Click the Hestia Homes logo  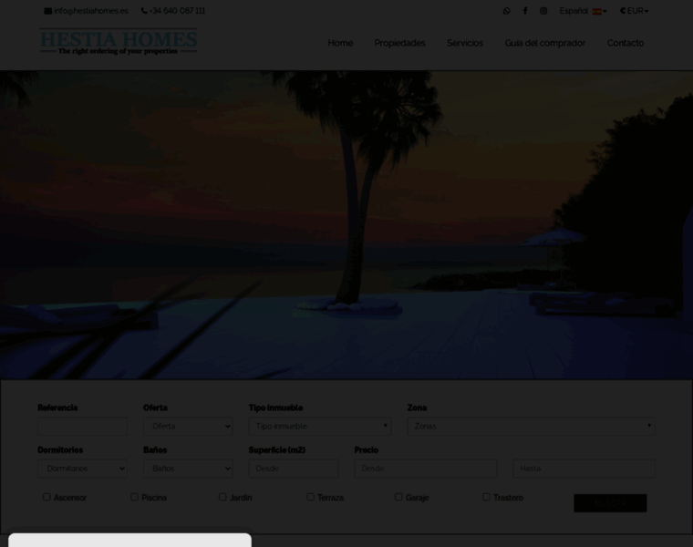pos(119,41)
